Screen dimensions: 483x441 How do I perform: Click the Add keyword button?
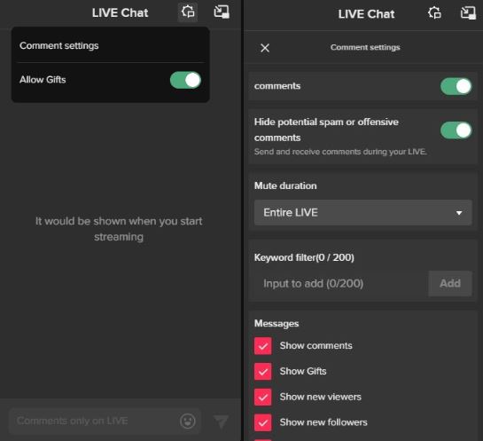pyautogui.click(x=450, y=283)
